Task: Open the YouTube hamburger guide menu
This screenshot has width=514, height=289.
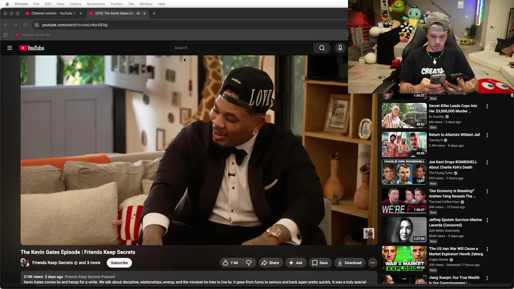Action: click(10, 48)
